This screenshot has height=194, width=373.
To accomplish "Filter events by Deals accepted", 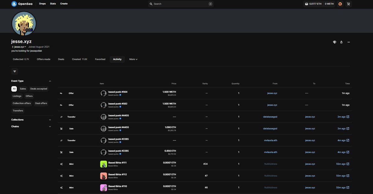I will pyautogui.click(x=39, y=89).
